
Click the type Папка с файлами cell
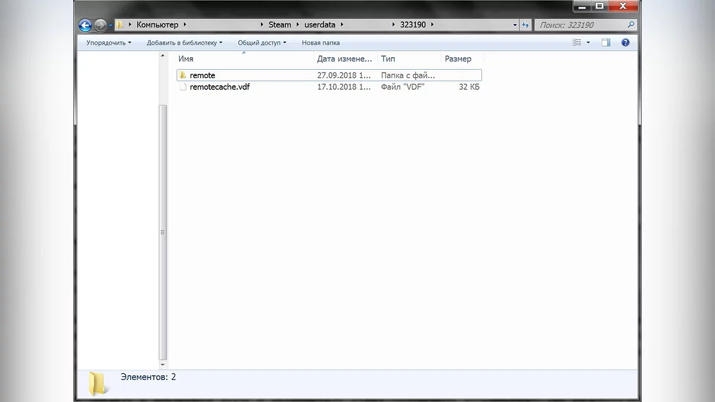click(x=408, y=76)
